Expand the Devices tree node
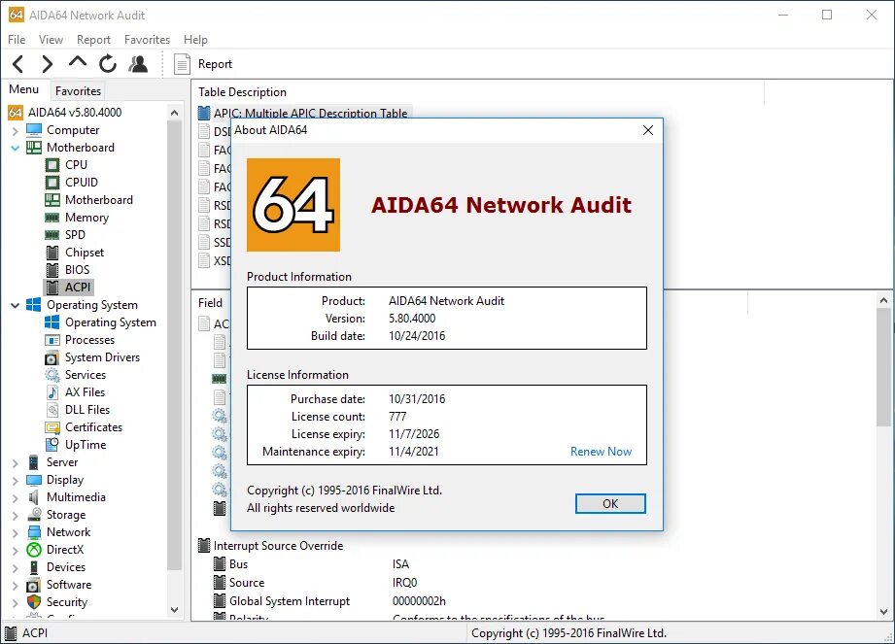This screenshot has width=895, height=644. (x=15, y=568)
